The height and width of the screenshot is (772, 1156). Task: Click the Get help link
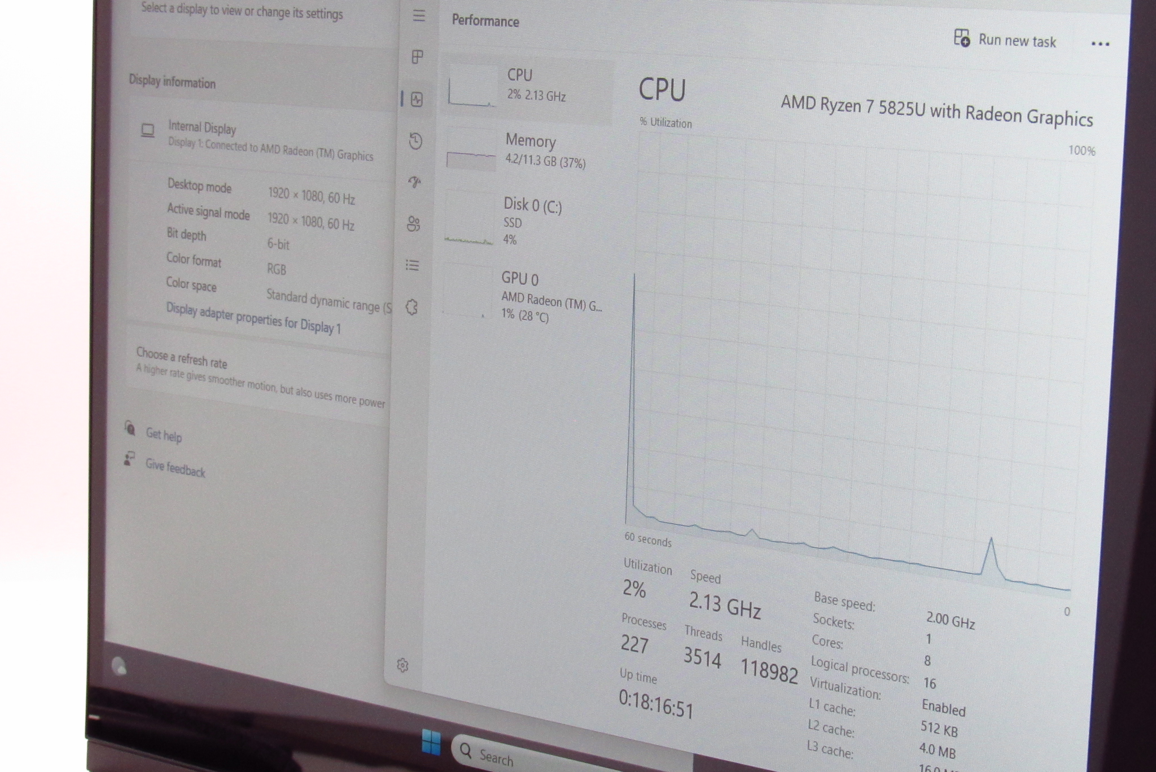click(x=164, y=435)
